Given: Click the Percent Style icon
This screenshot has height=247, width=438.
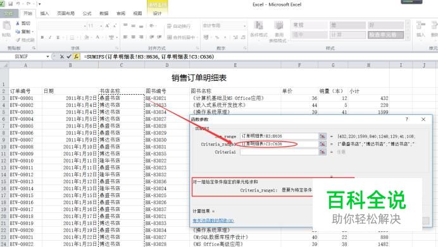Looking at the screenshot, I should pos(217,37).
